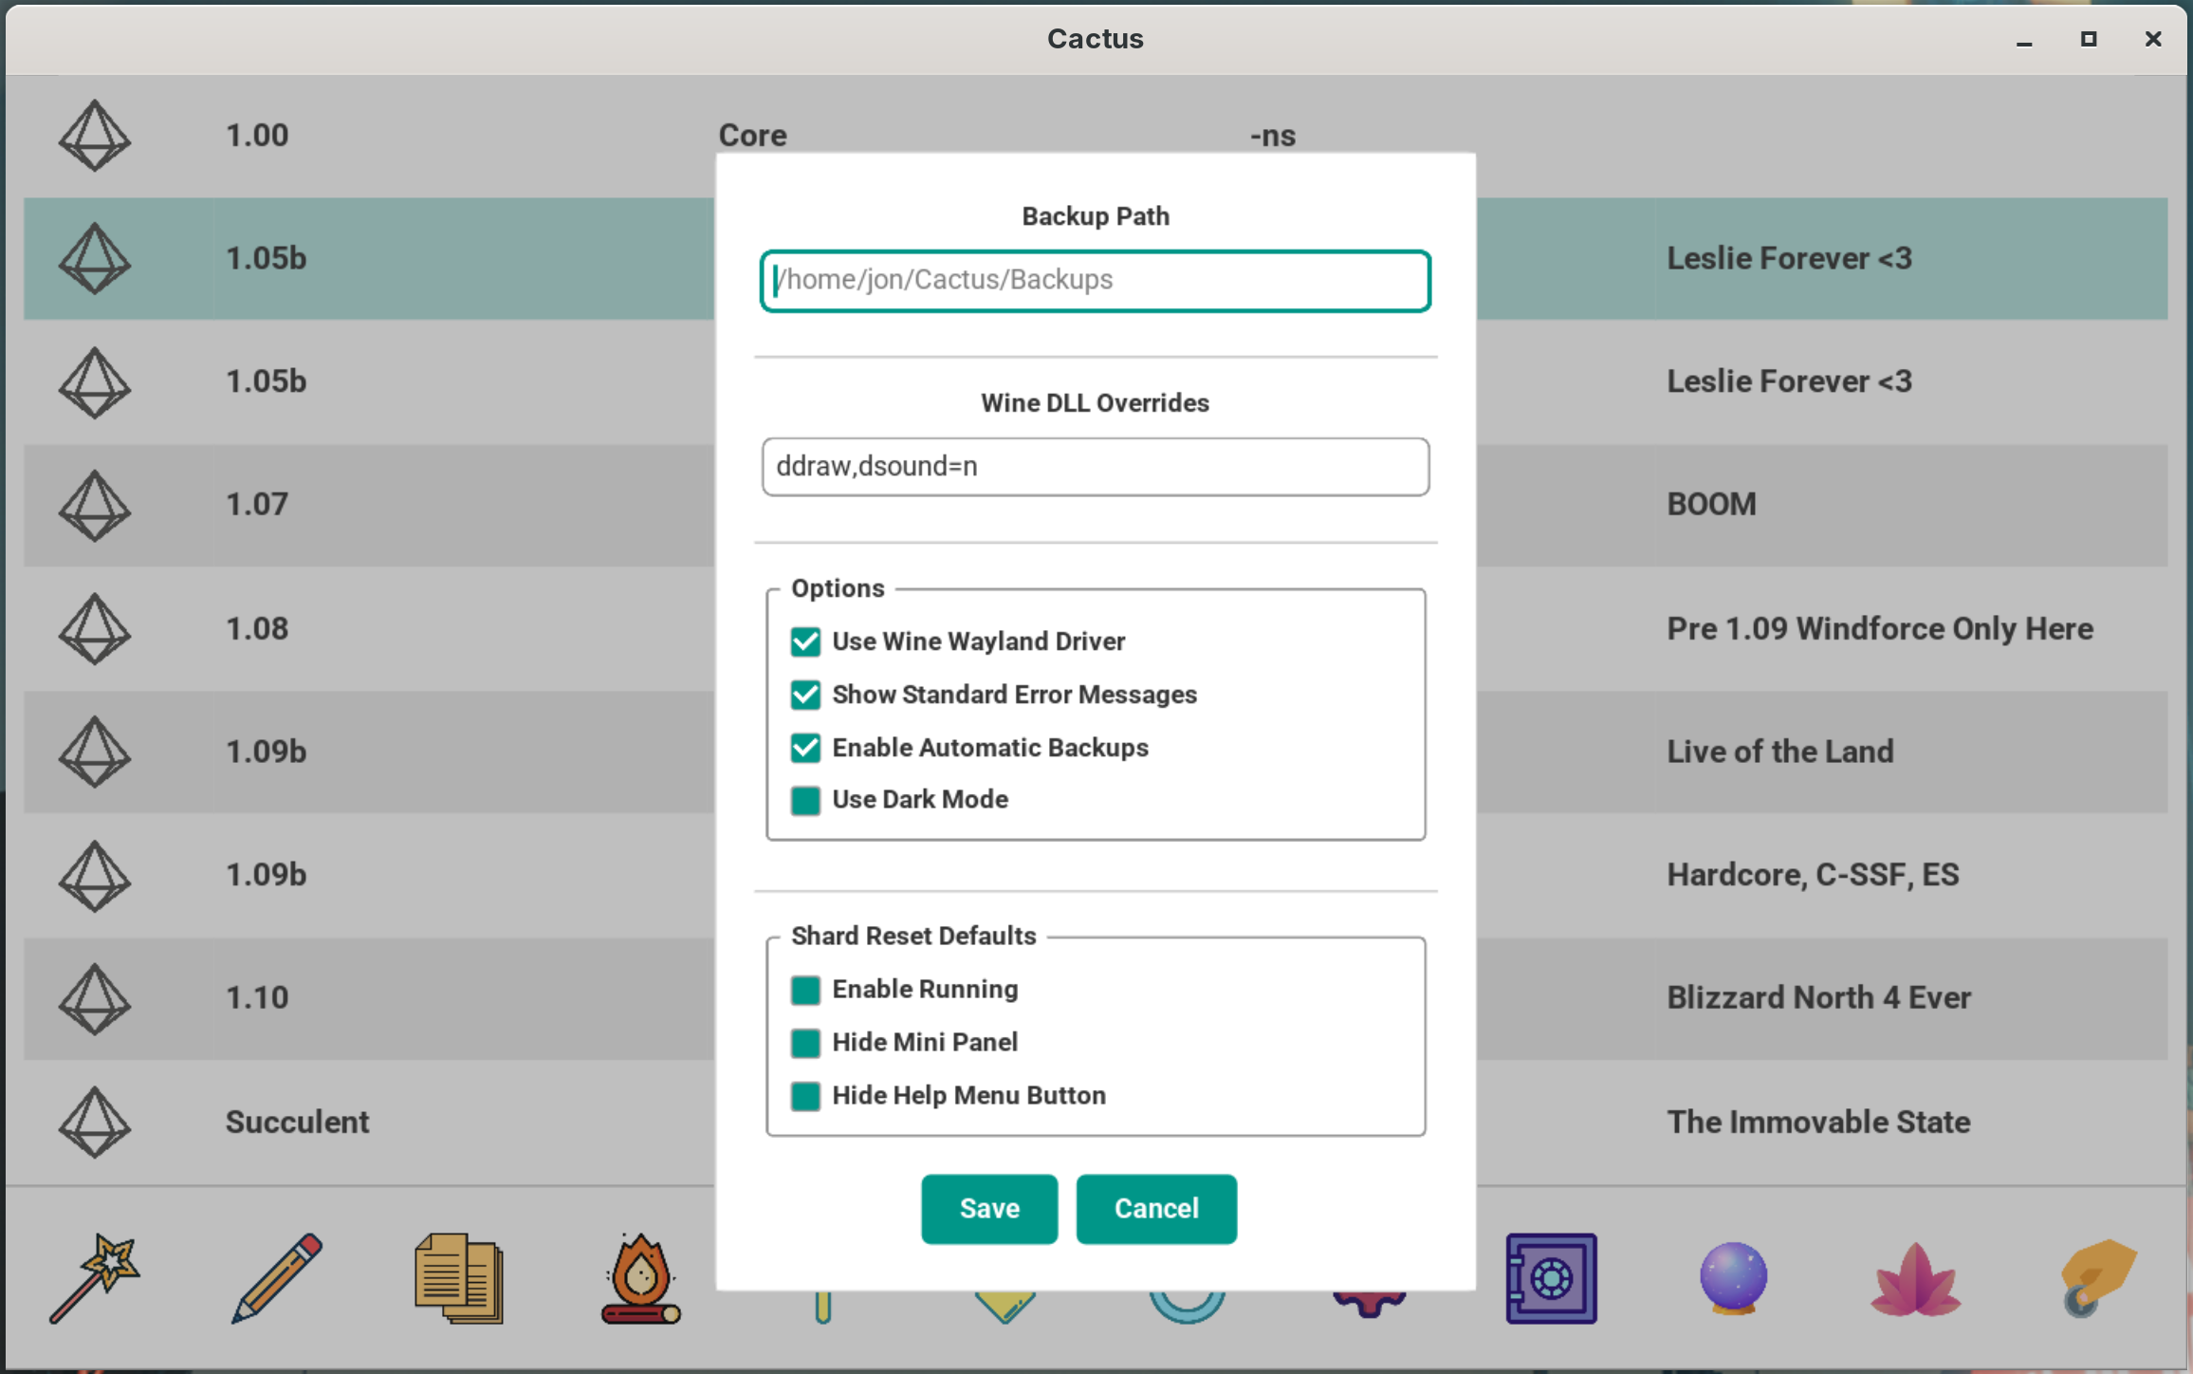Maximize the Cactus window
The width and height of the screenshot is (2193, 1374).
click(x=2089, y=39)
